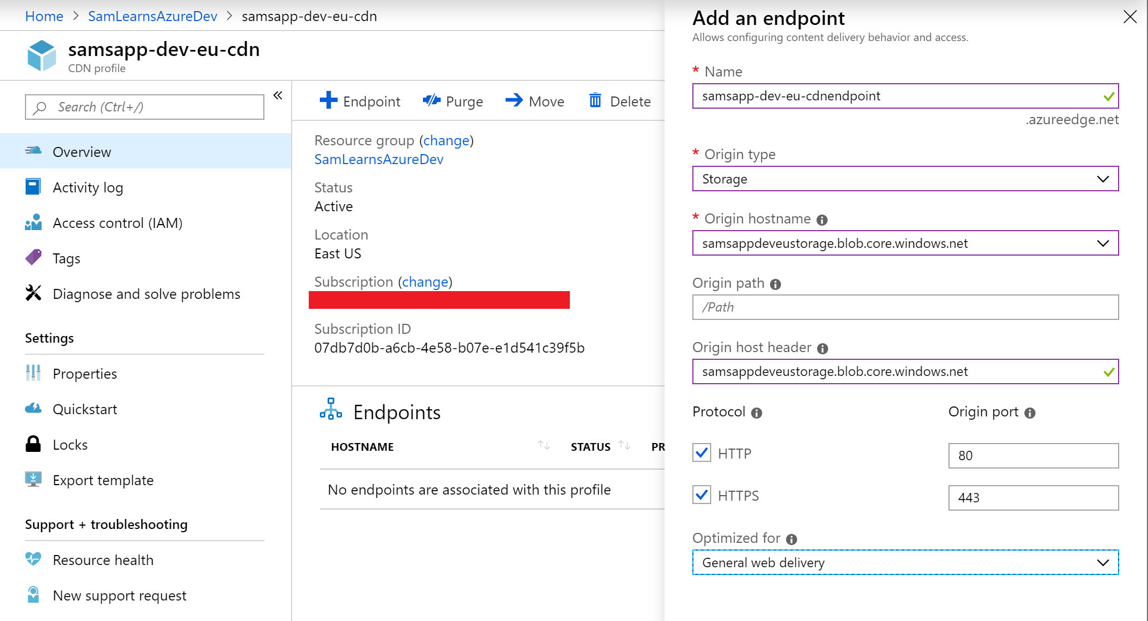
Task: Uncheck the HTTP protocol checkbox
Action: (x=702, y=453)
